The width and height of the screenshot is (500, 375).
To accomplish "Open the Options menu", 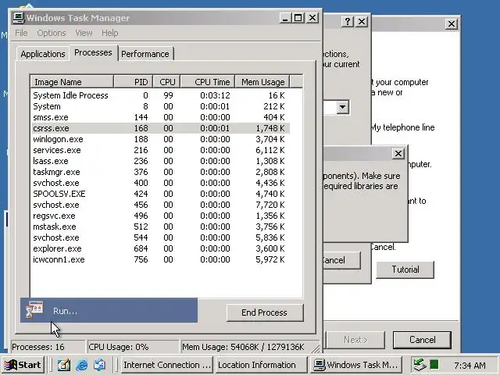I will click(52, 33).
